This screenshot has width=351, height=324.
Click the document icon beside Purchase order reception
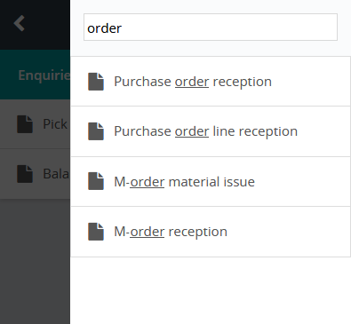pos(96,82)
